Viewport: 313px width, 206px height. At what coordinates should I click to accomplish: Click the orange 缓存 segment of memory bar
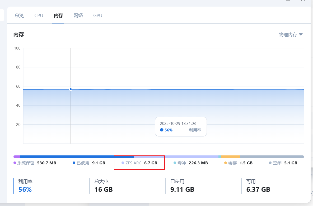tap(231, 157)
